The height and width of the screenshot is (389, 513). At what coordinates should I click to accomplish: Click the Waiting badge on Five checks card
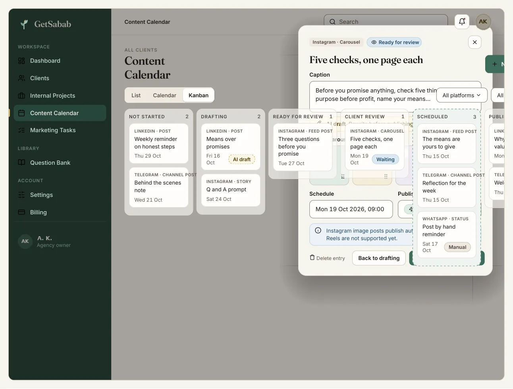click(x=386, y=160)
